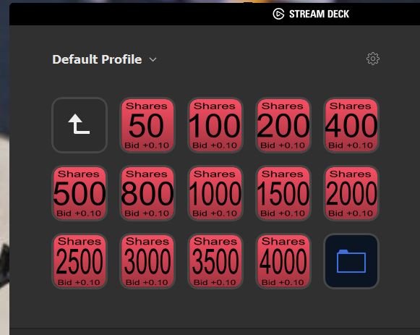
Task: Expand the Default Profile dropdown
Action: pyautogui.click(x=153, y=59)
